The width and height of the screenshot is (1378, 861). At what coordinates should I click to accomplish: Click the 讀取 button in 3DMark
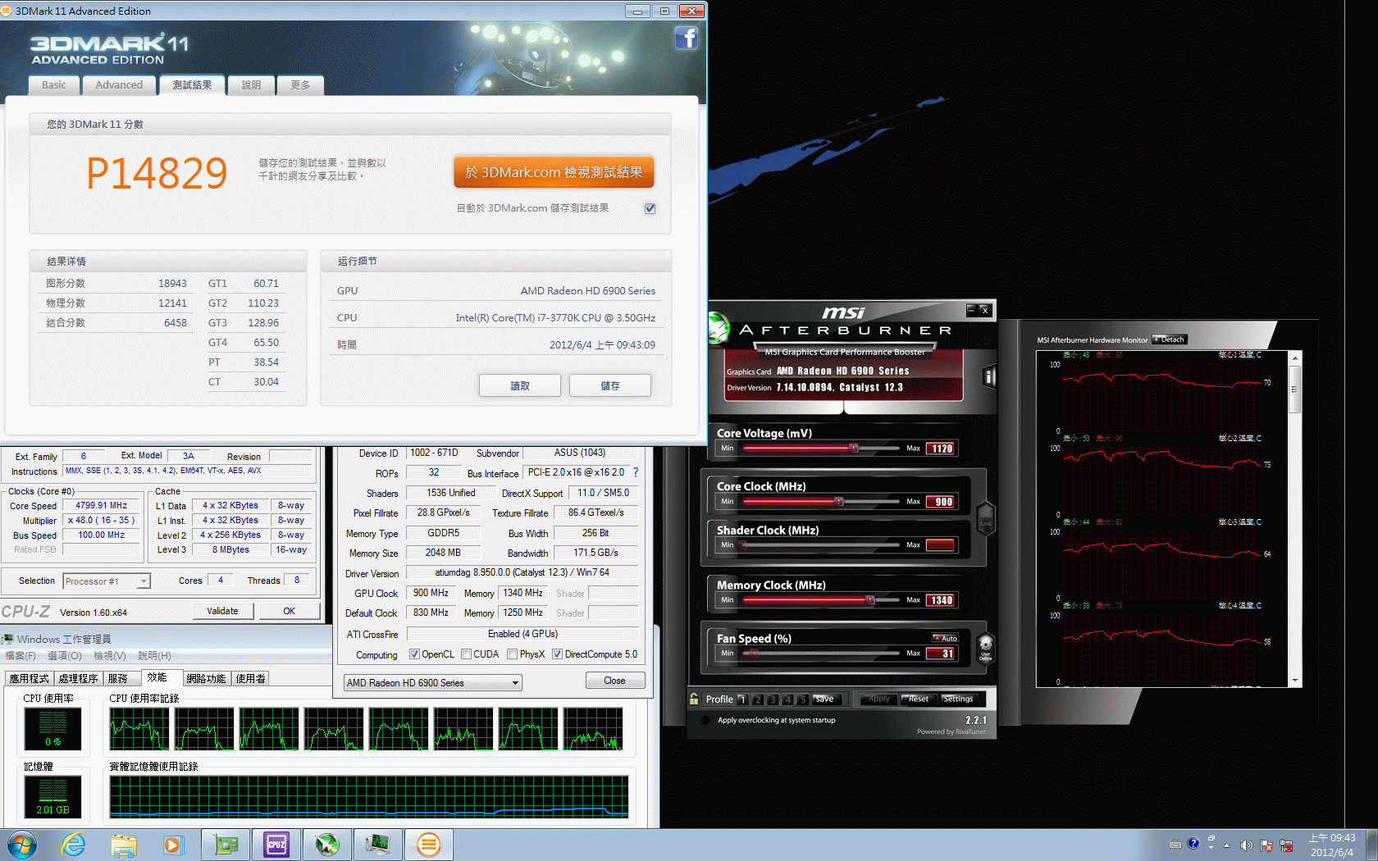pos(520,385)
